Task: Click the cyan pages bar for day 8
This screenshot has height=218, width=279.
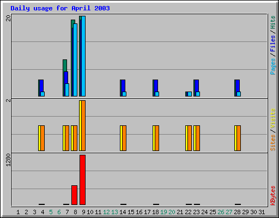Action: pyautogui.click(x=75, y=60)
